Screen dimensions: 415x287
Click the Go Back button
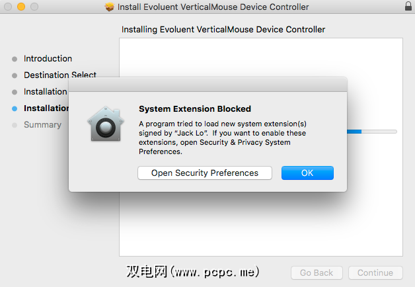point(317,272)
